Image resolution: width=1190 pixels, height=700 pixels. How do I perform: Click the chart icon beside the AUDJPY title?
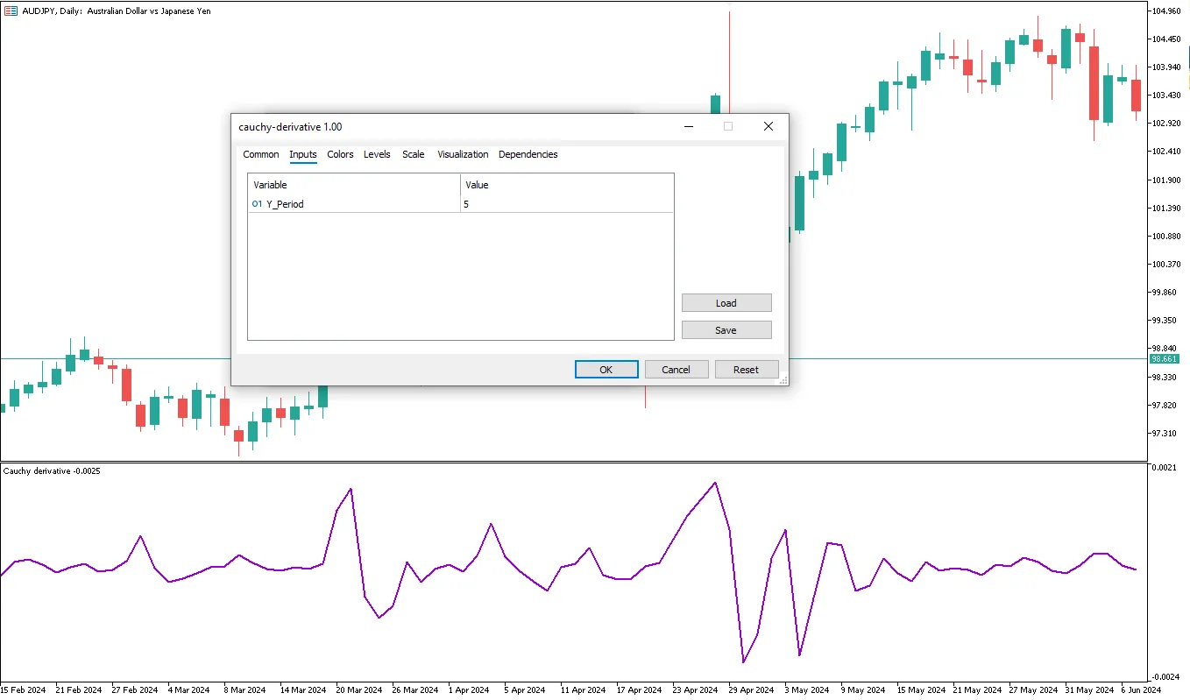pos(10,11)
